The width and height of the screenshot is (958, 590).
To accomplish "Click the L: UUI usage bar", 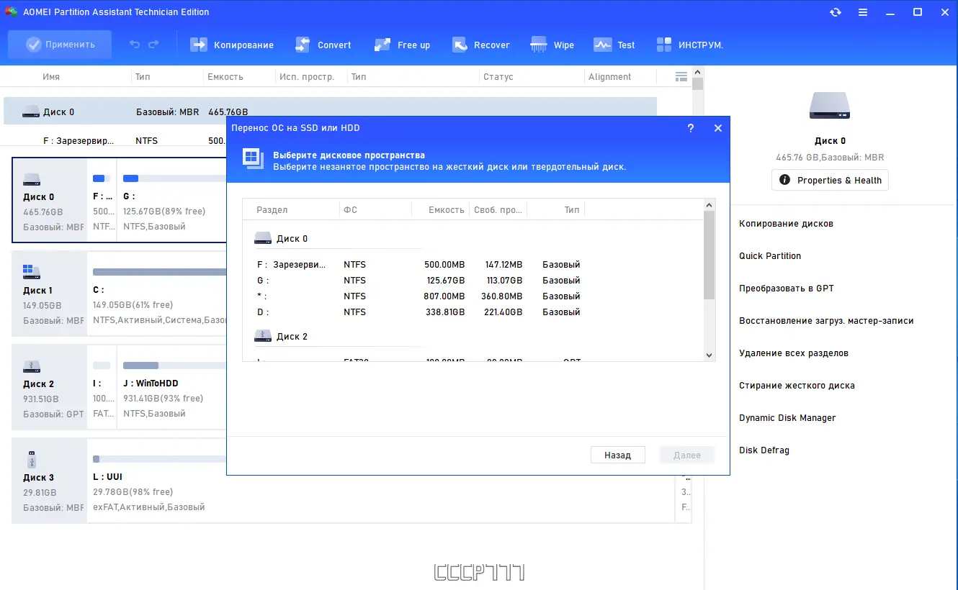I will point(160,459).
